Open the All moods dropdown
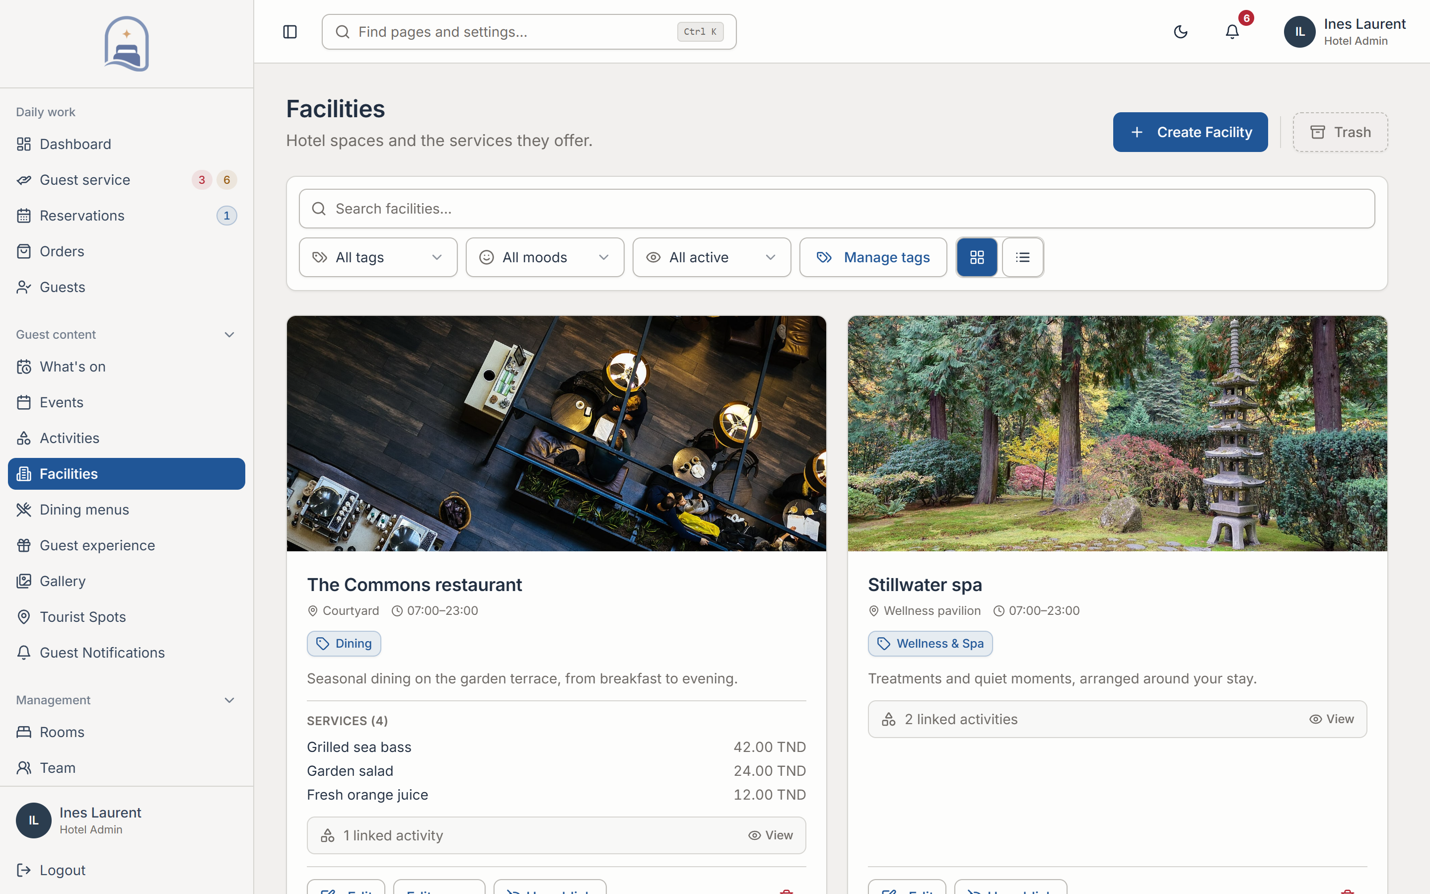Viewport: 1430px width, 894px height. pos(545,257)
